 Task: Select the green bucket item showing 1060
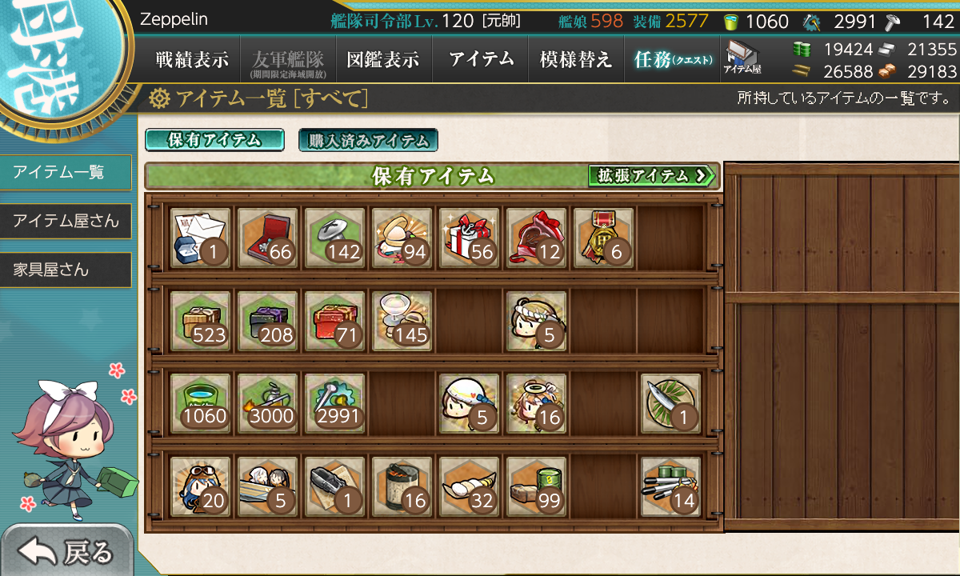[x=201, y=402]
